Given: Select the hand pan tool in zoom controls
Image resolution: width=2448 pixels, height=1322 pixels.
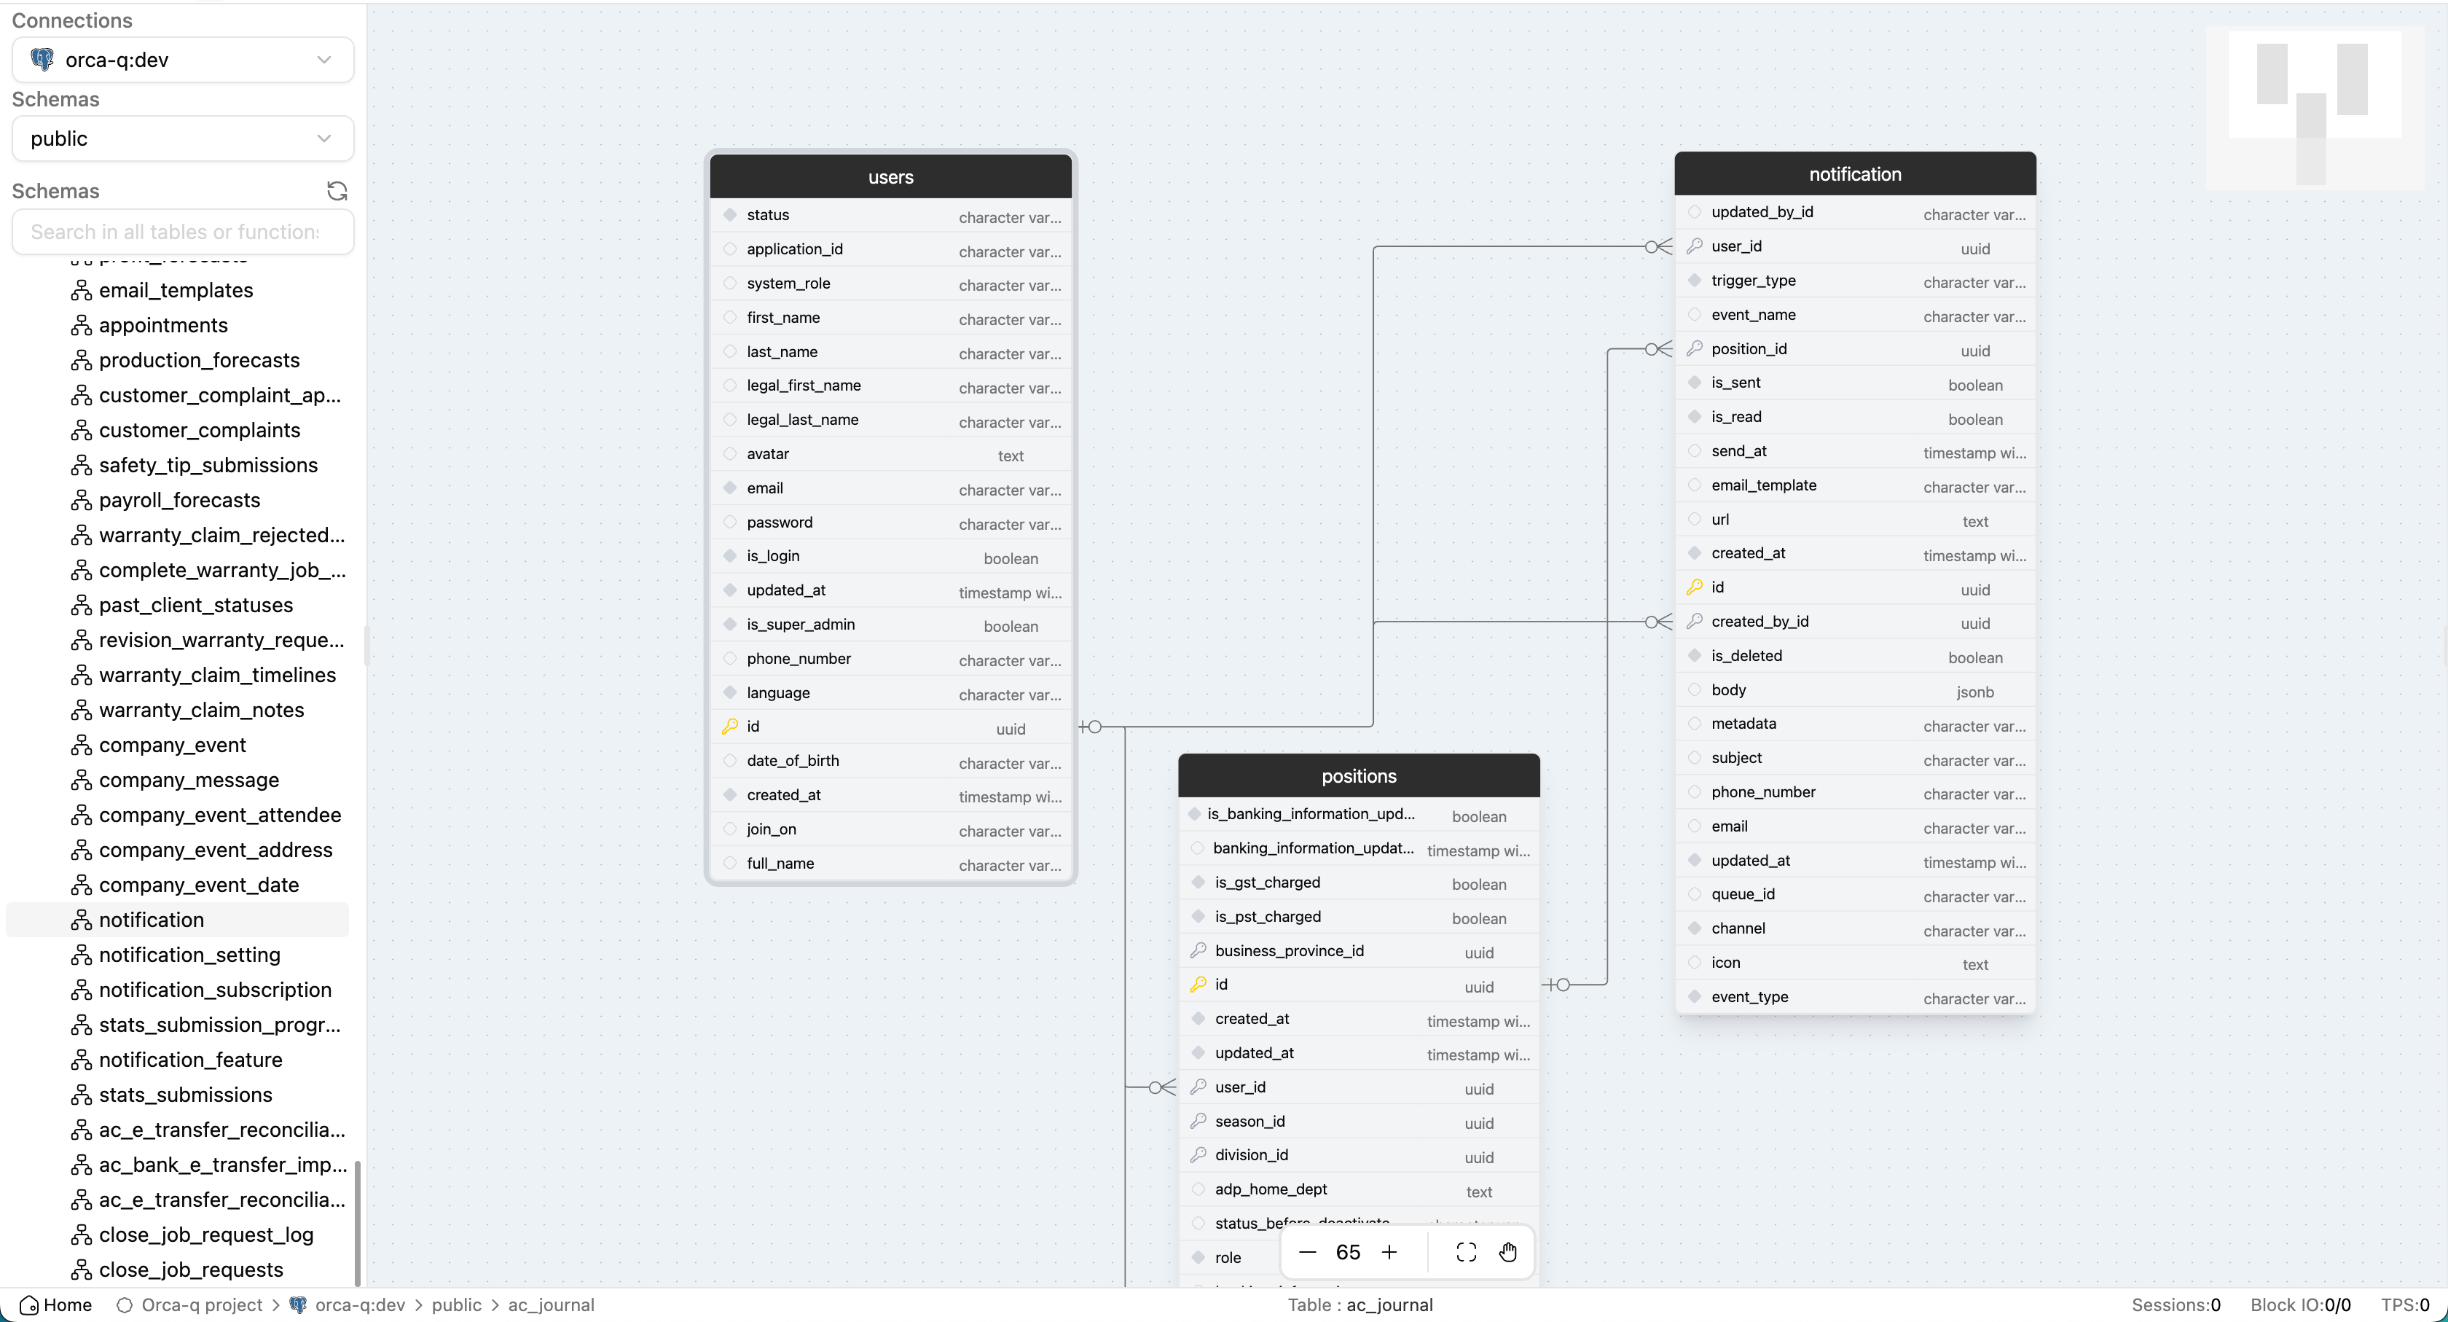Looking at the screenshot, I should pos(1508,1251).
